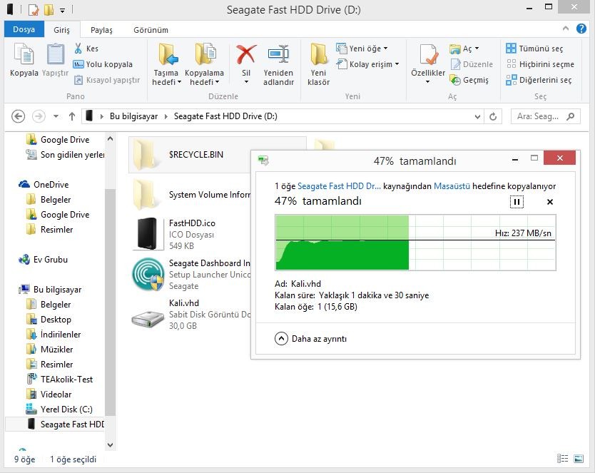Click Tümünü seç select all
Viewport: 595px width, 473px height.
point(534,49)
